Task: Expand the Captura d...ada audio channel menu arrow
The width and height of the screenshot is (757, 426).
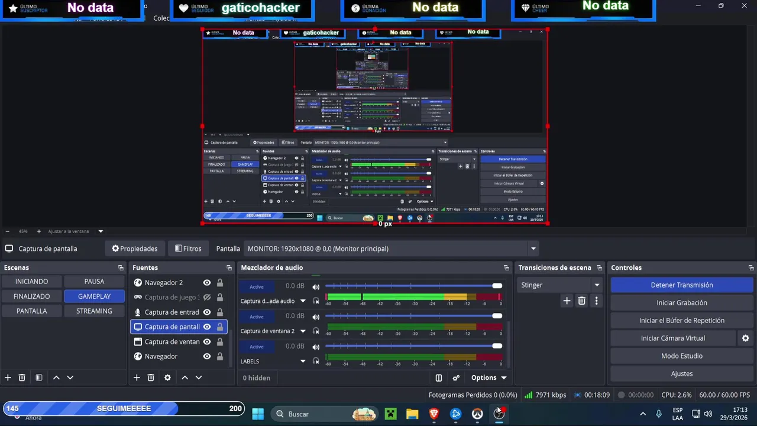Action: point(303,301)
